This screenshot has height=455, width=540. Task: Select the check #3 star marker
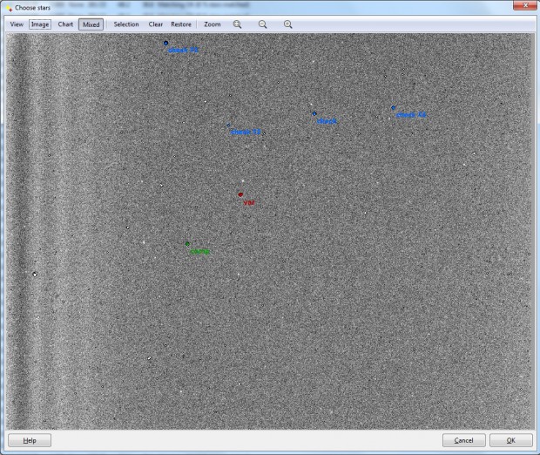click(165, 43)
